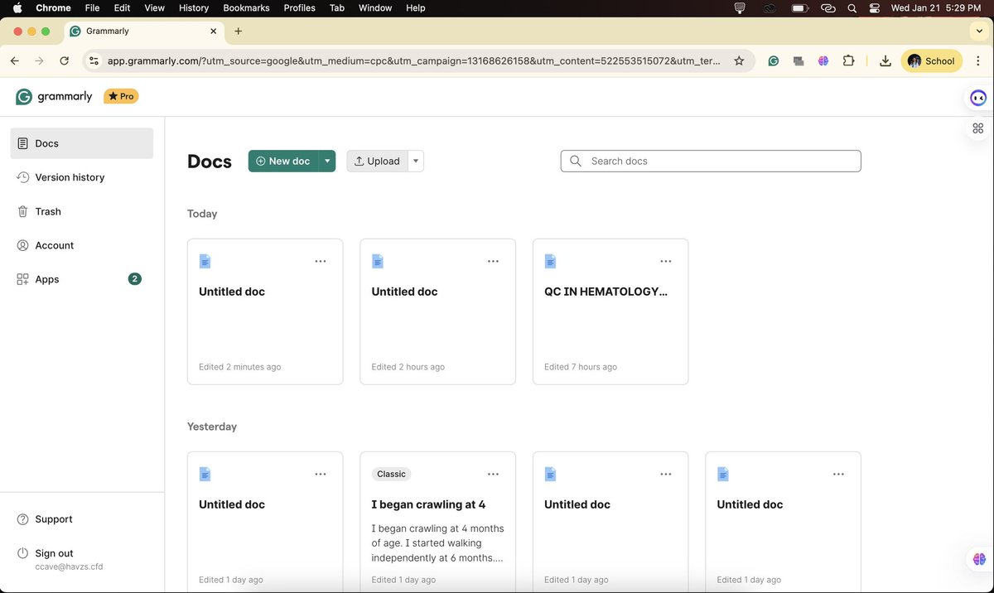Open options for I began crawling doc
This screenshot has height=593, width=994.
(x=493, y=474)
